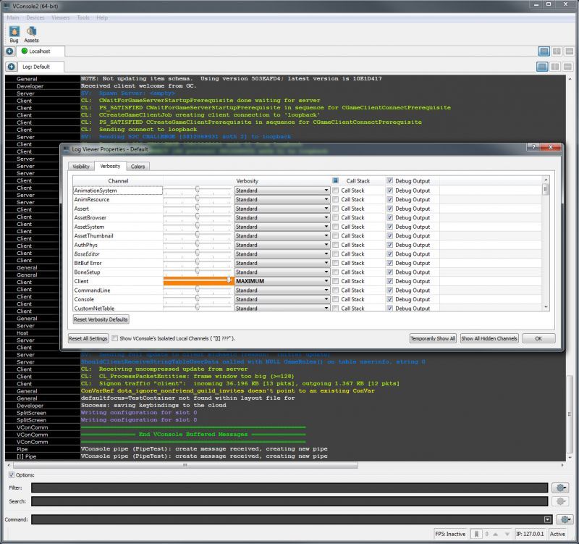Open the Assets toolbar icon
Viewport: 579px width, 544px height.
(31, 31)
